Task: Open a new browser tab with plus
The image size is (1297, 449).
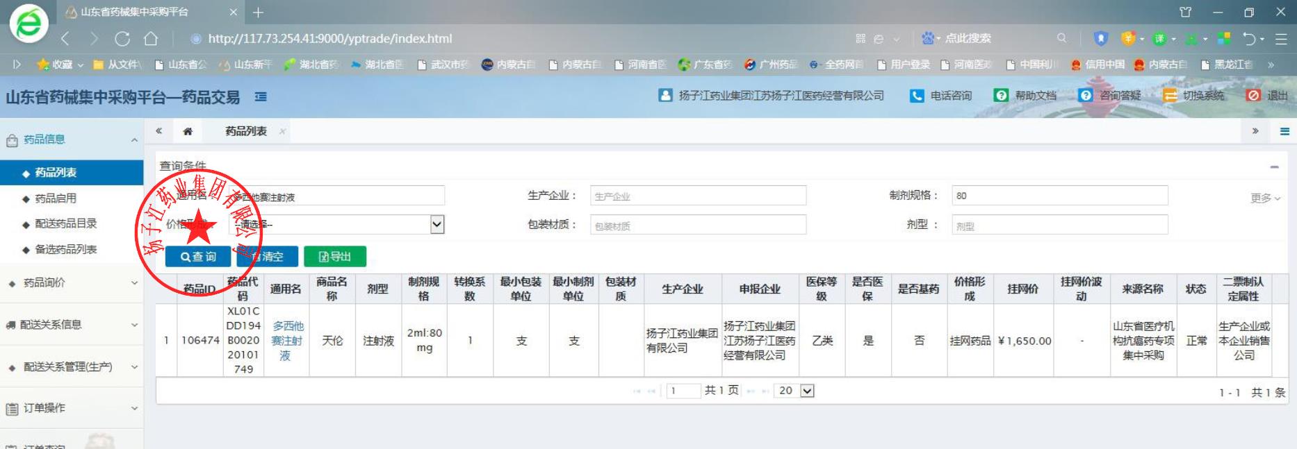Action: (258, 12)
